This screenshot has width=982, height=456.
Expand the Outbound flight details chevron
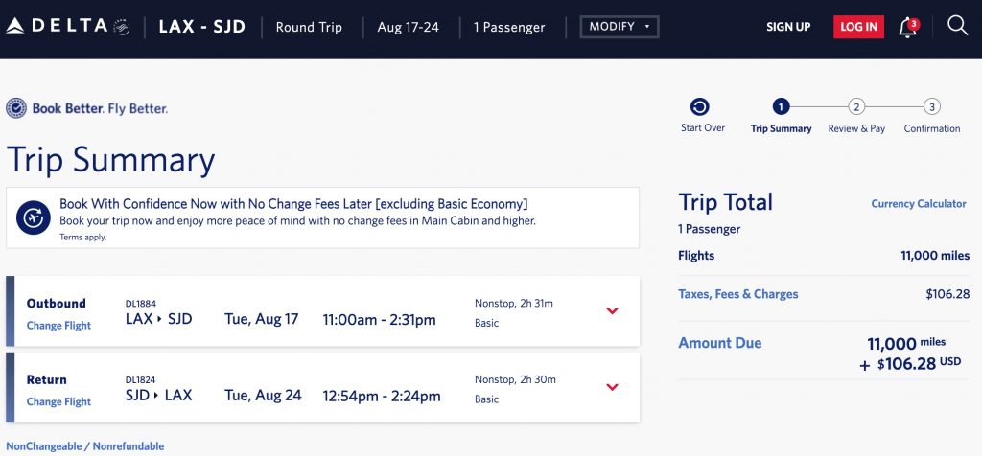point(613,310)
